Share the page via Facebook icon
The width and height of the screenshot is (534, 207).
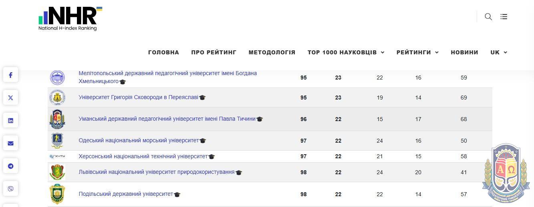(x=11, y=75)
